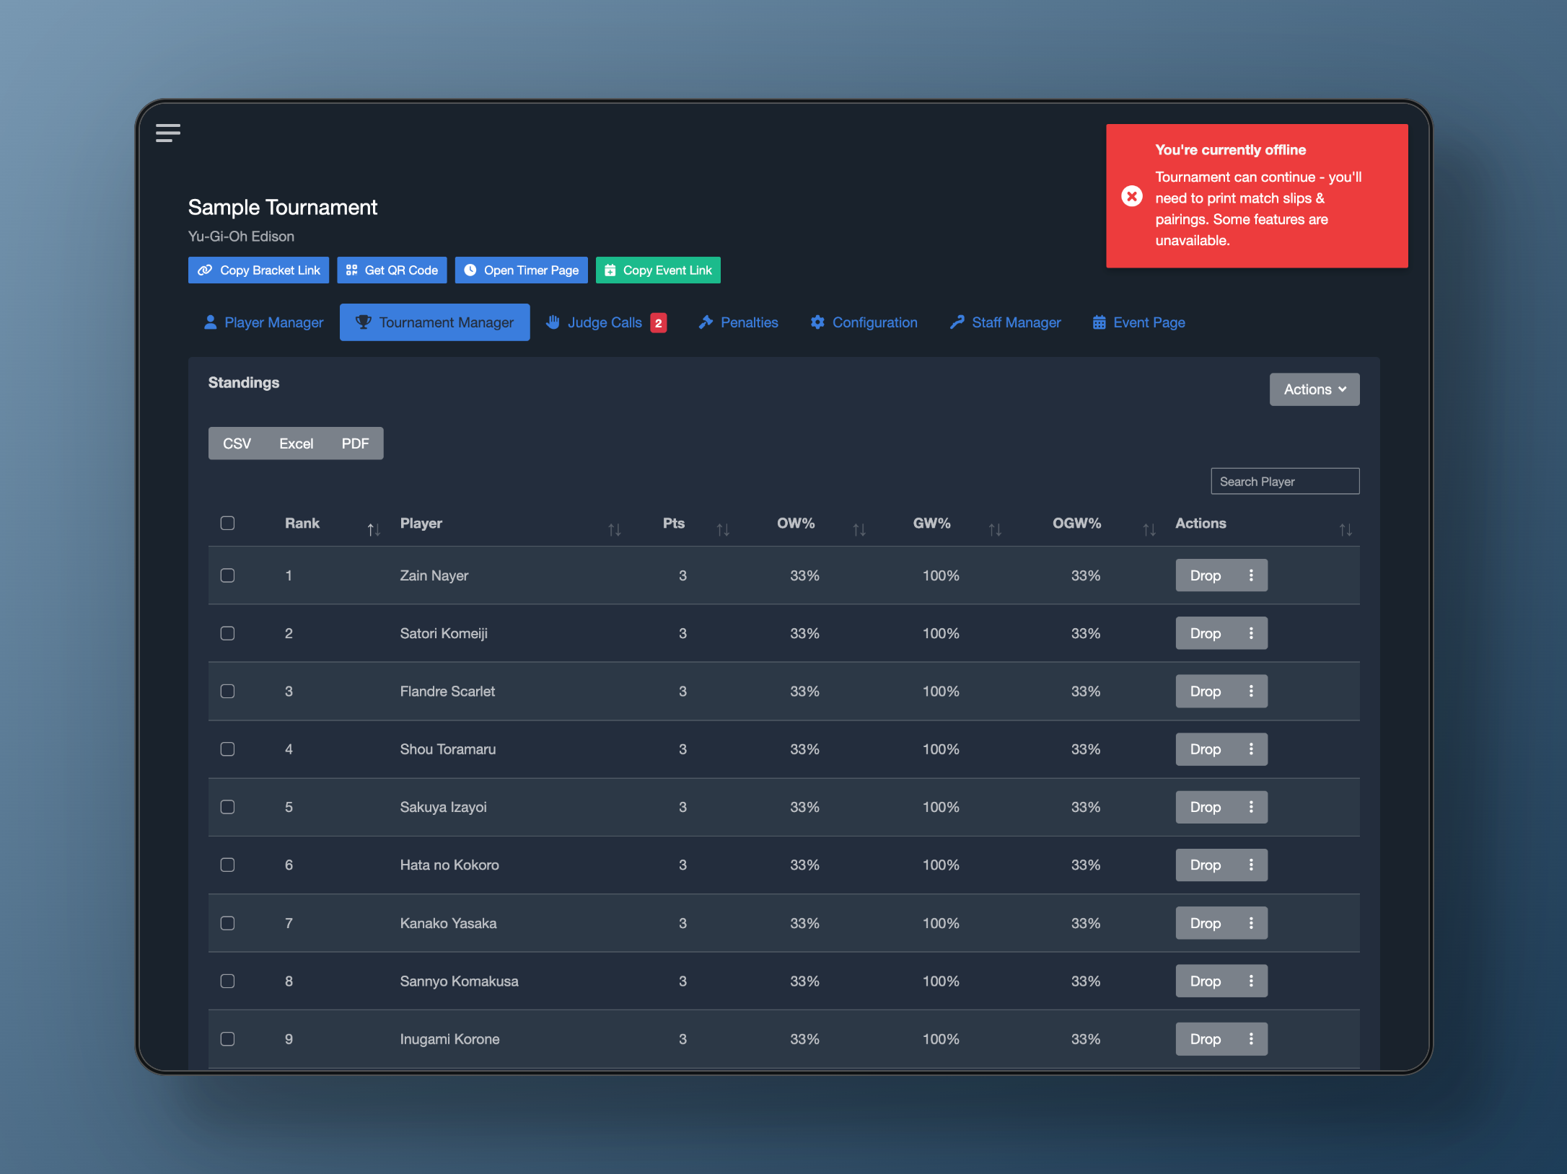Sort by Player name arrows

[x=614, y=530]
